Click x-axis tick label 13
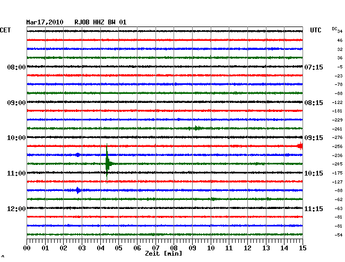The width and height of the screenshot is (345, 262). point(266,248)
